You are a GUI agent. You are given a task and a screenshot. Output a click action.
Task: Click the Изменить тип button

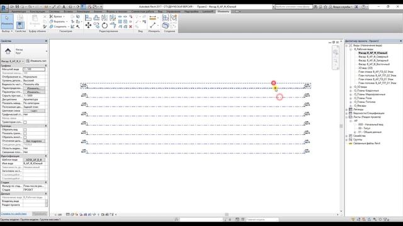pos(36,61)
